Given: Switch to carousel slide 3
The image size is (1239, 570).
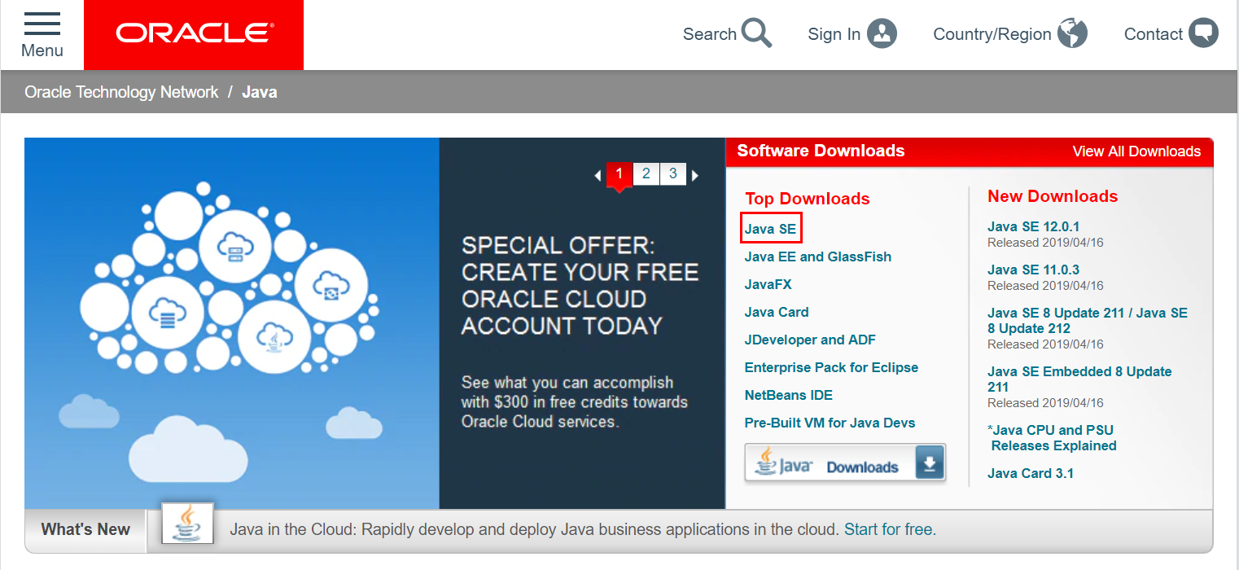Looking at the screenshot, I should coord(672,174).
